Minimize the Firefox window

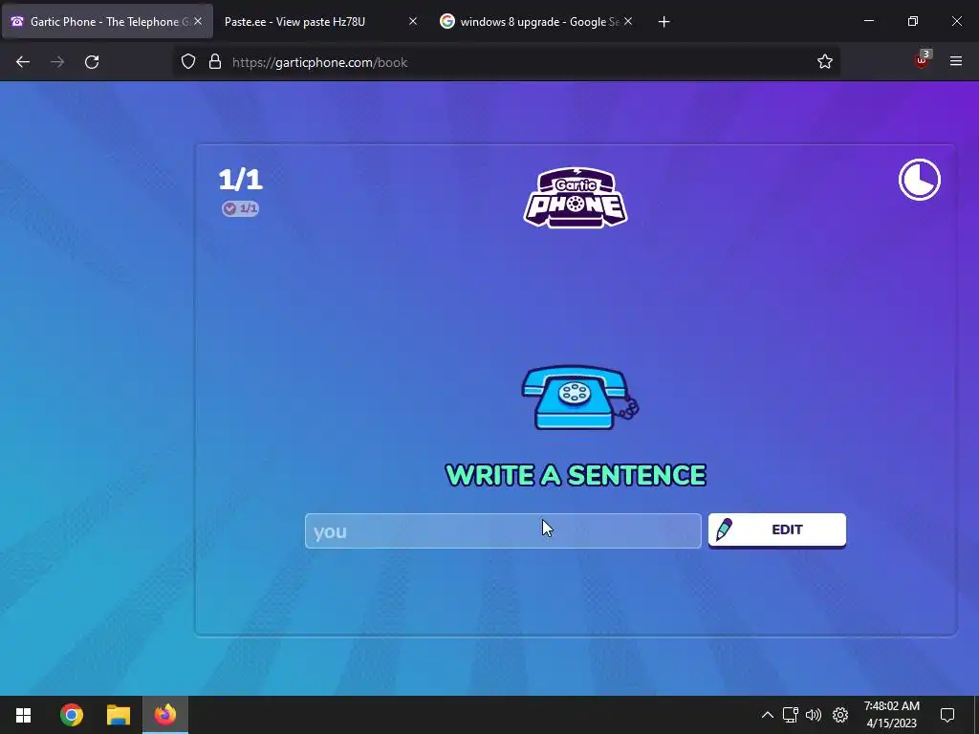pyautogui.click(x=868, y=21)
